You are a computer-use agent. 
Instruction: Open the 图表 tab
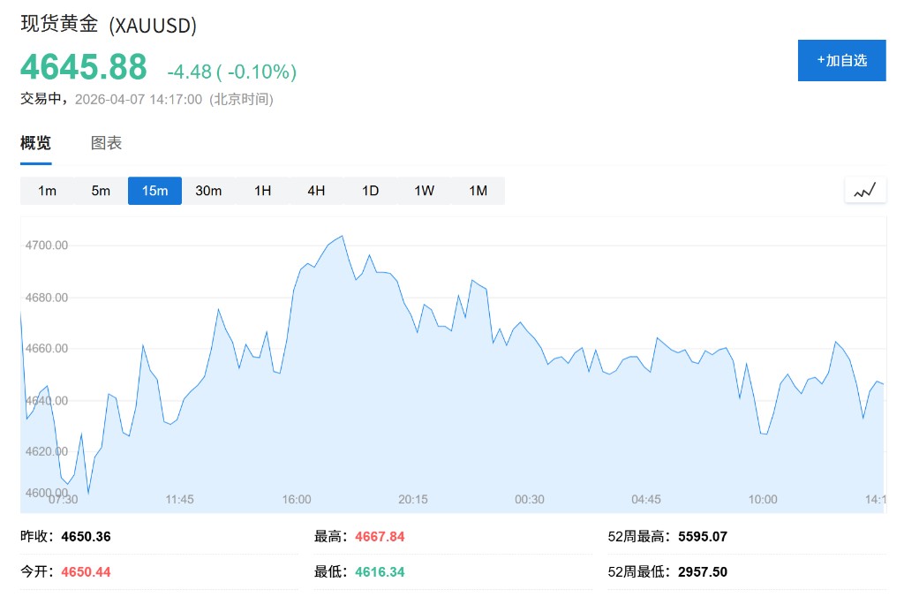tap(106, 143)
